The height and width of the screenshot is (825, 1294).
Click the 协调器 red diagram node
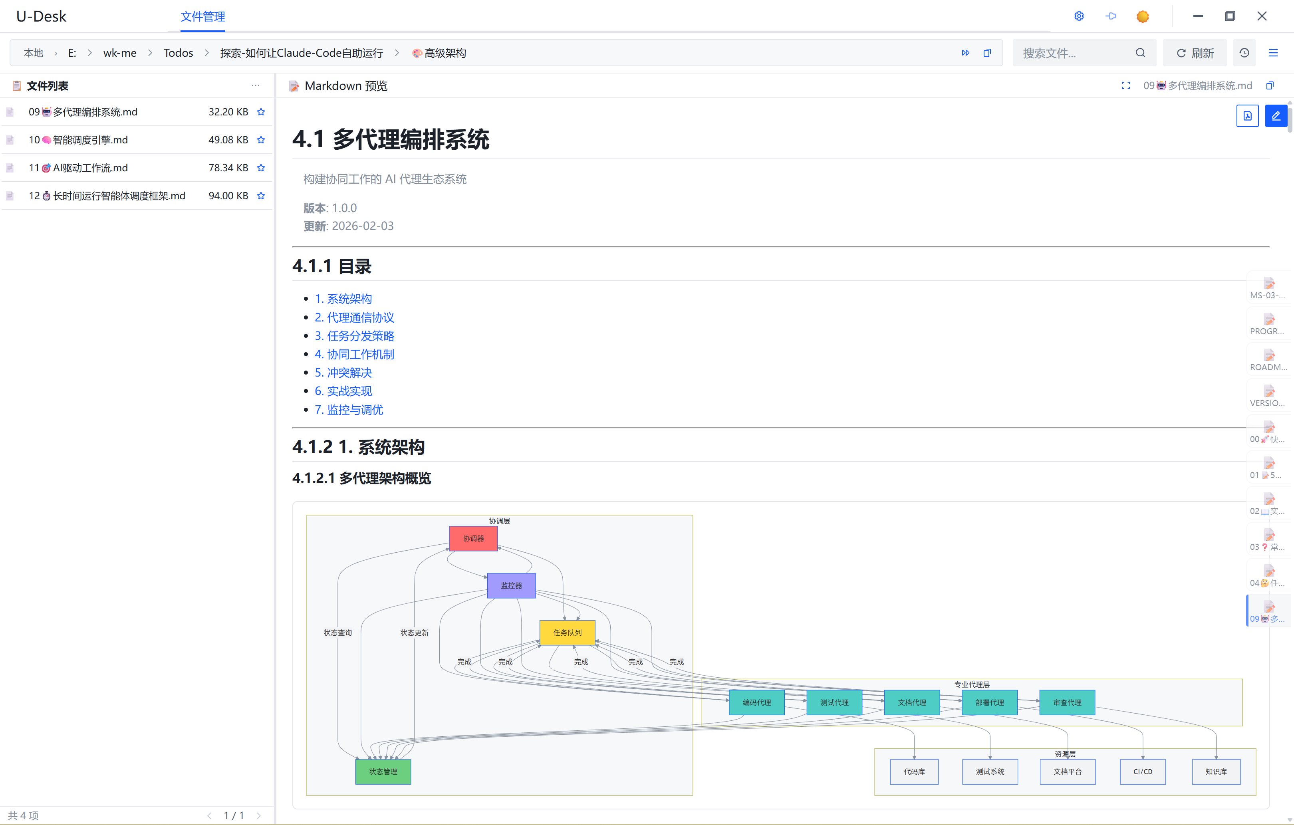(473, 538)
